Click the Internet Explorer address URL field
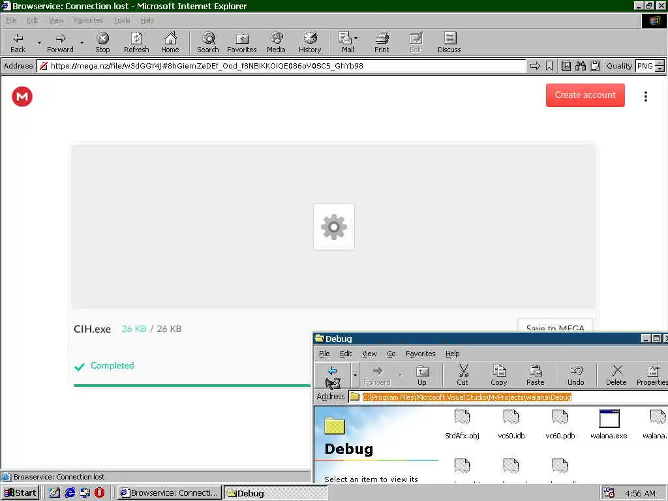 281,66
